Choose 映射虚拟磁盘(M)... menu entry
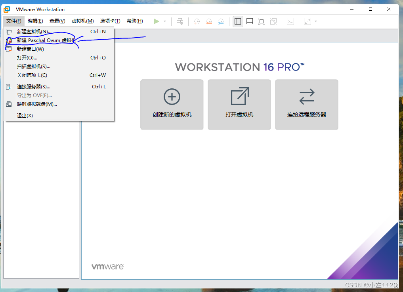 (x=59, y=104)
